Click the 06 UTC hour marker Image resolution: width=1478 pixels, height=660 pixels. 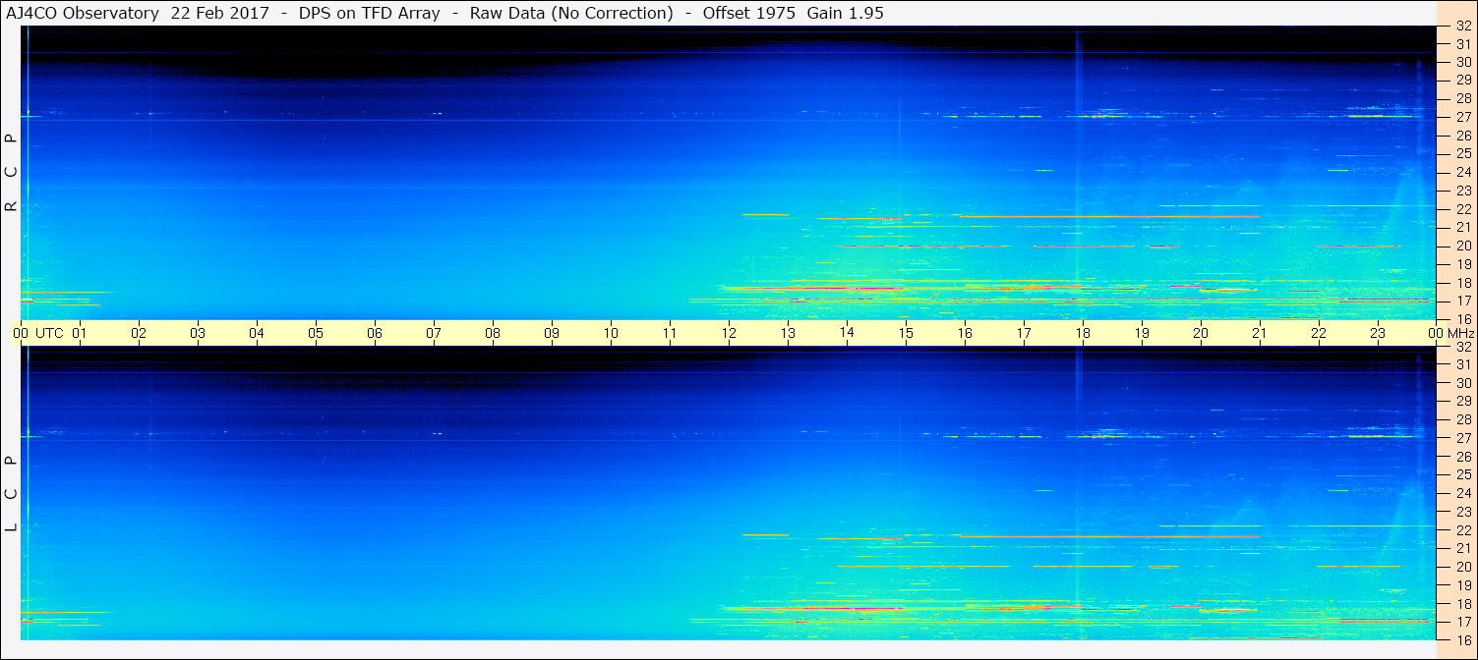click(x=375, y=333)
